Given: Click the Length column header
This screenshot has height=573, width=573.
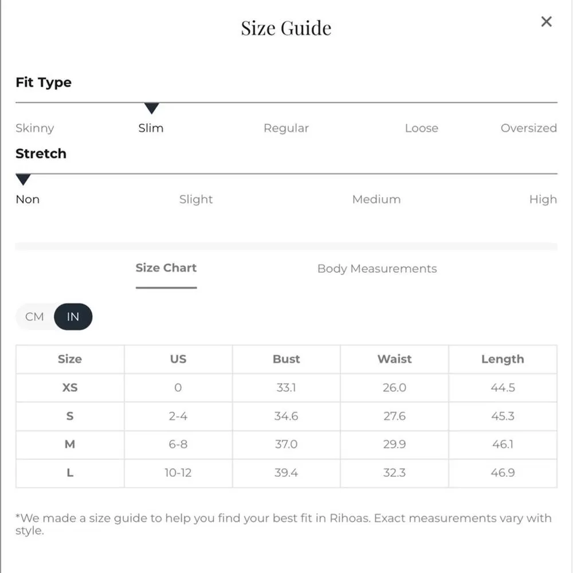Looking at the screenshot, I should coord(503,359).
